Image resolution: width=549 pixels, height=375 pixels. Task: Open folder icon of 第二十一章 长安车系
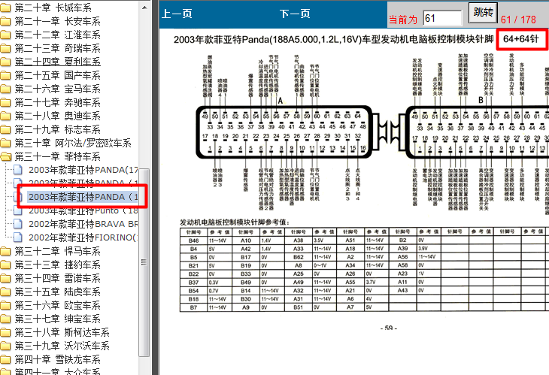(5, 21)
